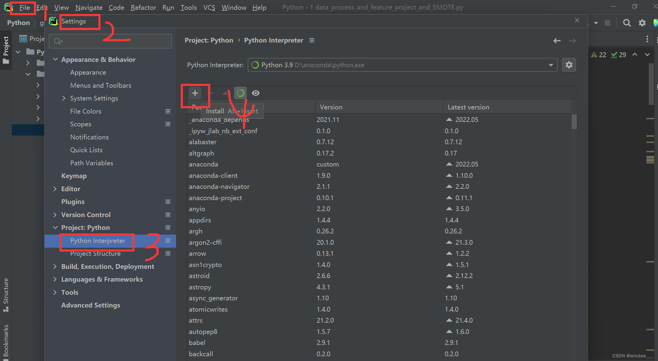Click Project: Python breadcrumb link
The width and height of the screenshot is (658, 361).
coord(209,40)
